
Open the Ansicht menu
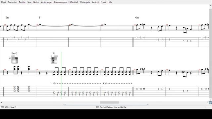pos(95,2)
